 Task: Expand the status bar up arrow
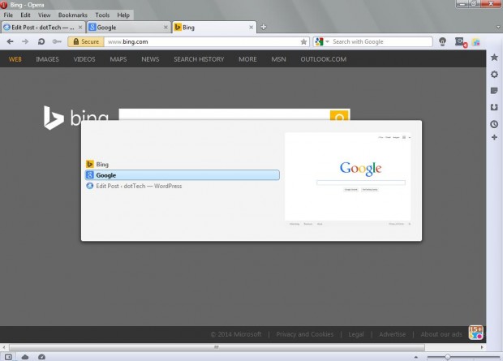[416, 357]
